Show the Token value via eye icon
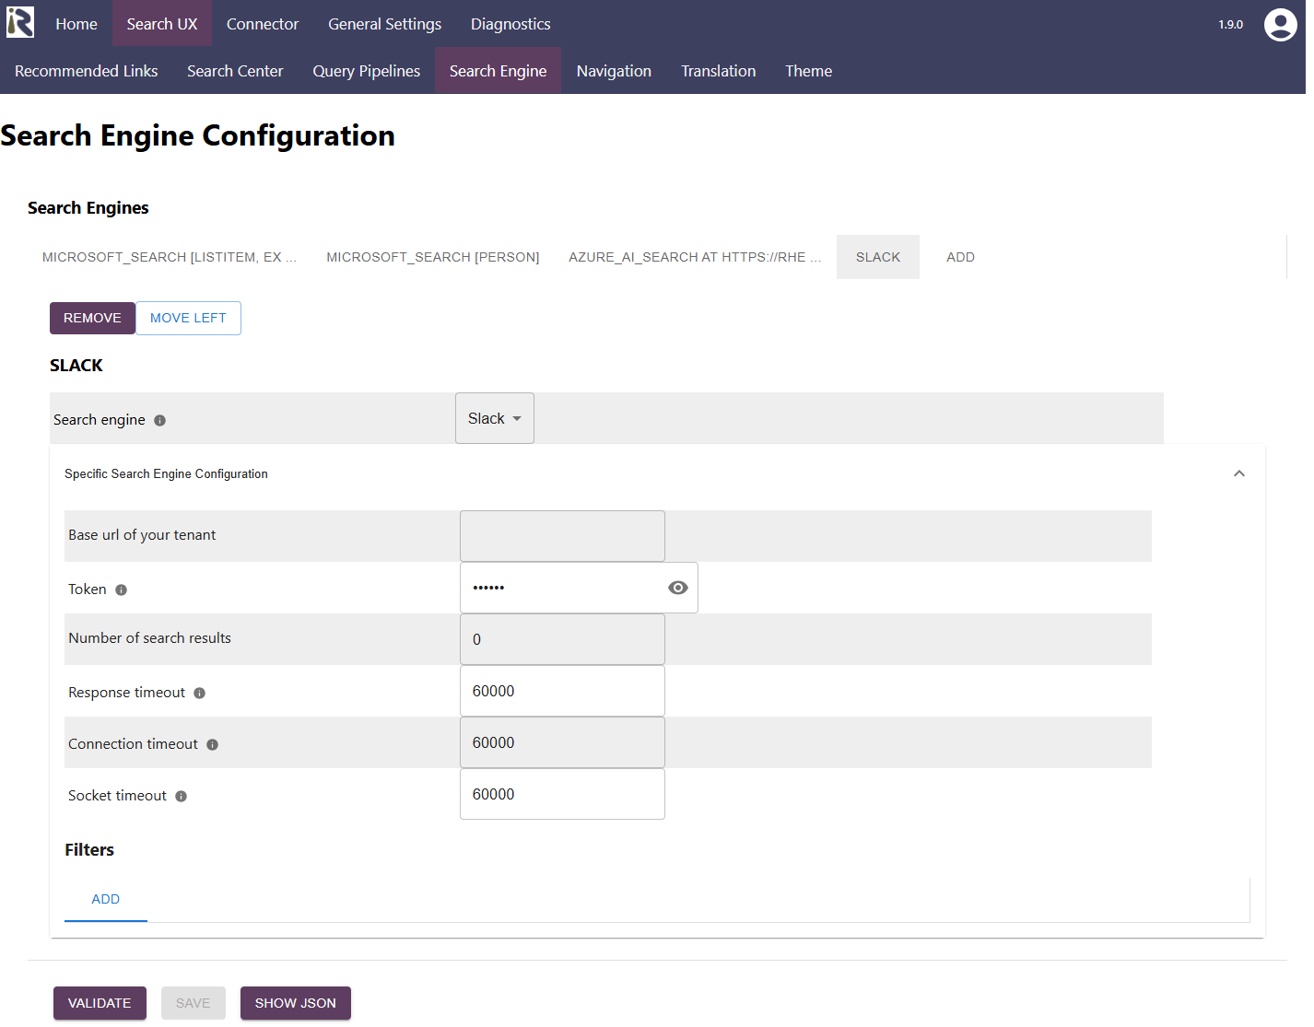The height and width of the screenshot is (1027, 1314). coord(678,588)
